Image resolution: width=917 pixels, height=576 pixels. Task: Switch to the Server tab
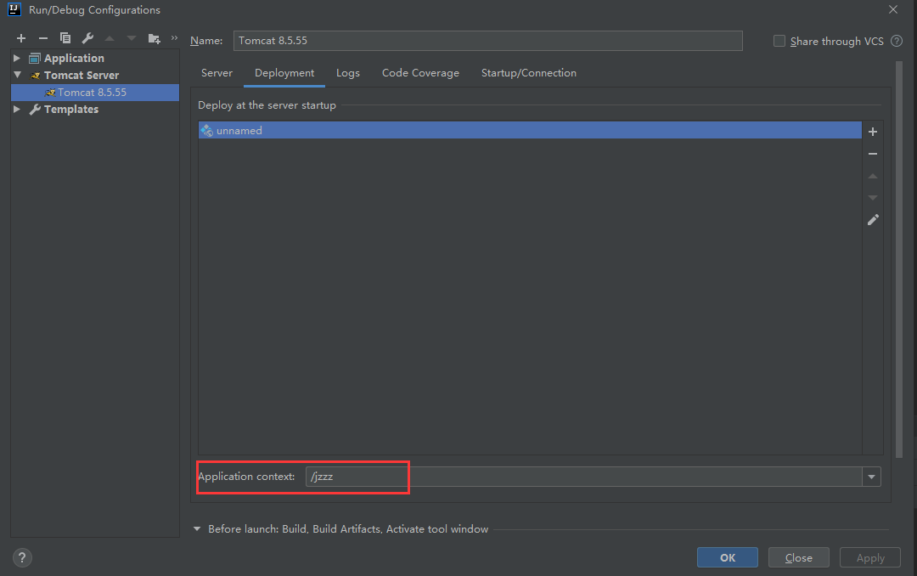click(x=217, y=72)
